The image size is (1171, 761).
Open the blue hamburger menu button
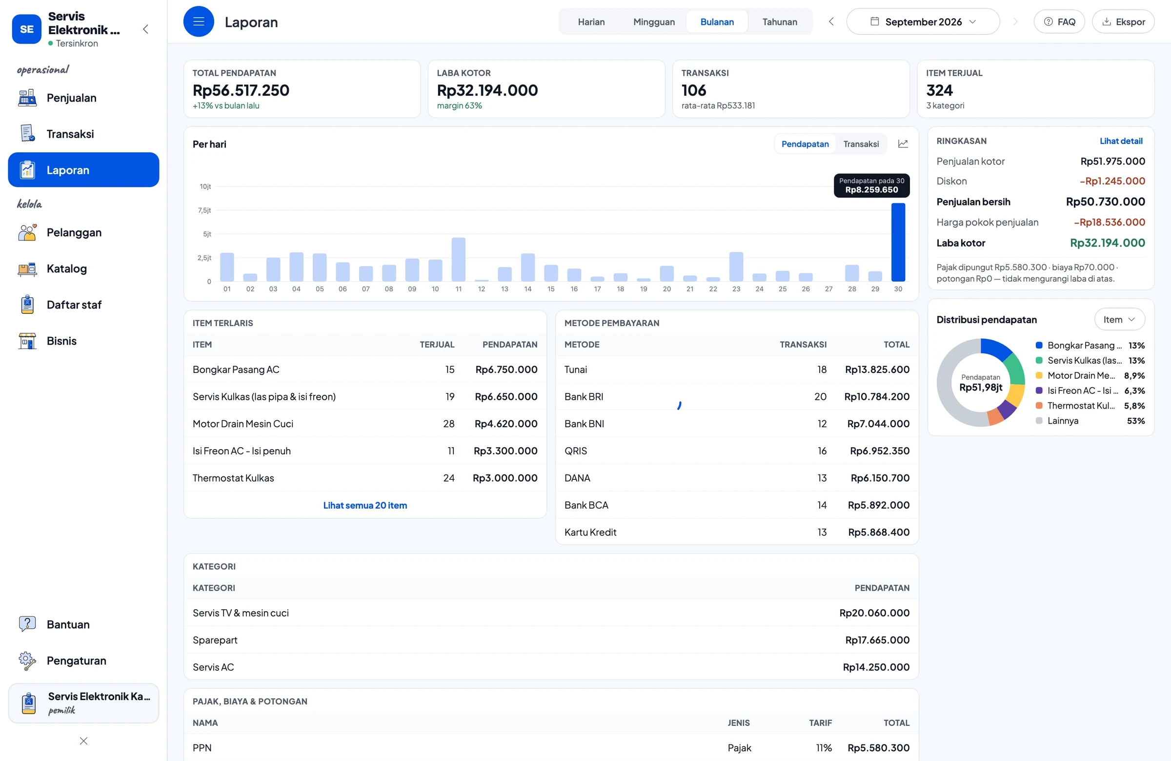point(198,21)
